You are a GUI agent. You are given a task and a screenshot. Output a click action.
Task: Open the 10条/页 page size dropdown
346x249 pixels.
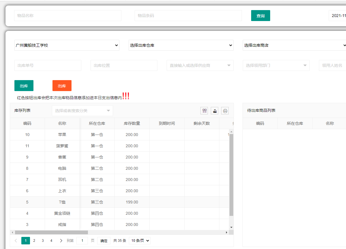pyautogui.click(x=140, y=241)
